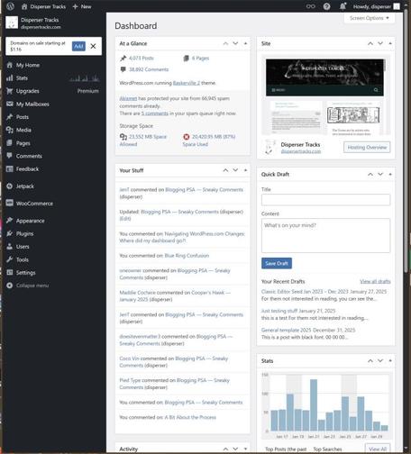The image size is (411, 454).
Task: Open Tools in sidebar menu
Action: (23, 259)
